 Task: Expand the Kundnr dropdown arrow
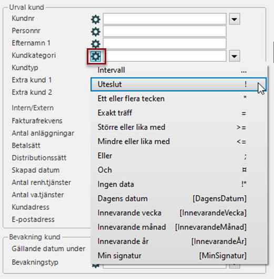pyautogui.click(x=234, y=19)
